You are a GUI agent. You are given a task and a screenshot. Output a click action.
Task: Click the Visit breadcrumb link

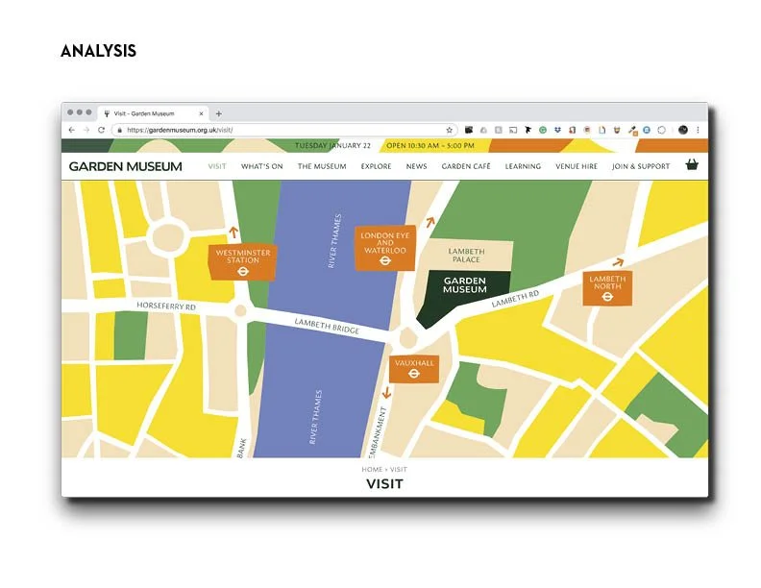[x=399, y=469]
